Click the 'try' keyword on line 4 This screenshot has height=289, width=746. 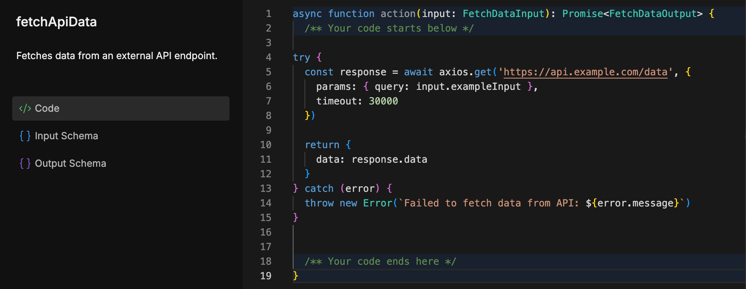301,57
